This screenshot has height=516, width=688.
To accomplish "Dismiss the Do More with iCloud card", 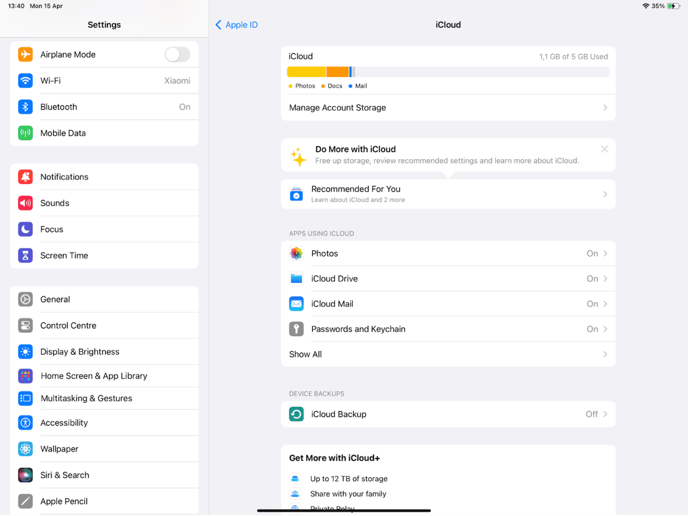I will tap(604, 149).
